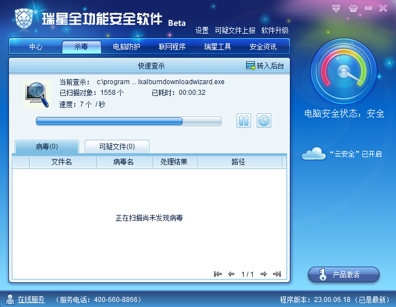Click the Rising lion shield logo

click(x=24, y=19)
